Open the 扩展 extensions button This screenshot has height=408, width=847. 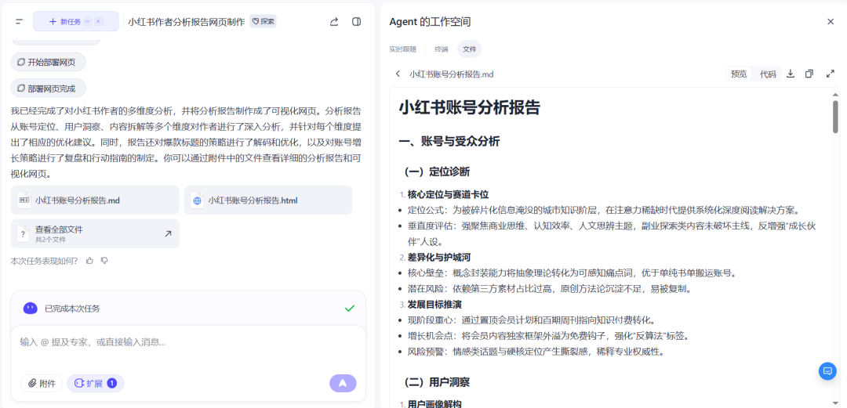coord(95,383)
